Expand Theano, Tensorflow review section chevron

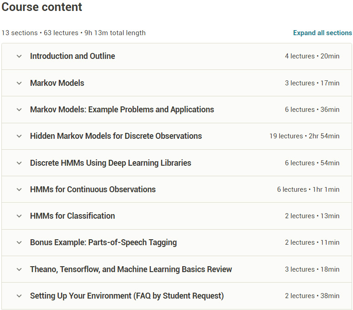[x=19, y=269]
